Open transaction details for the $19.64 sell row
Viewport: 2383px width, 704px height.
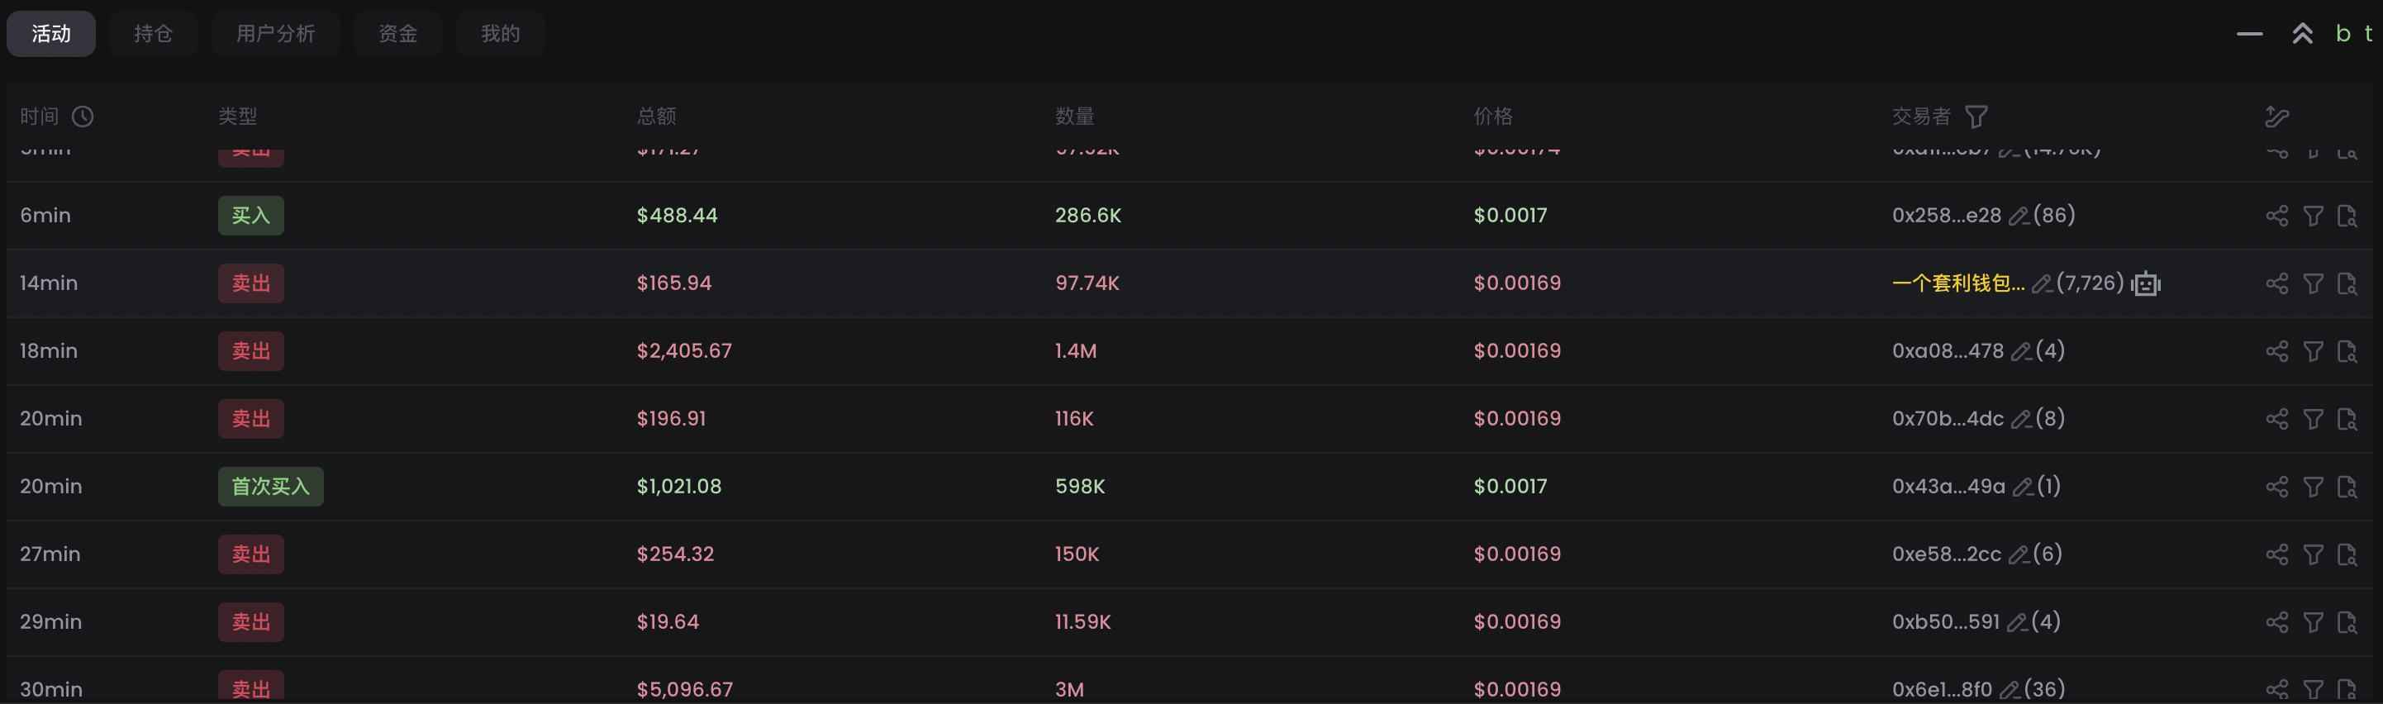click(x=2347, y=622)
